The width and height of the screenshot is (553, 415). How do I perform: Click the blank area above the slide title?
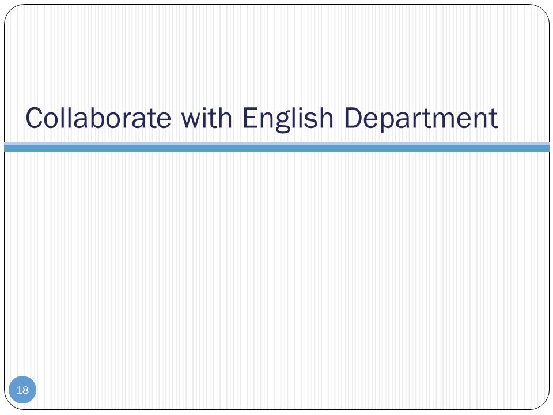[276, 53]
